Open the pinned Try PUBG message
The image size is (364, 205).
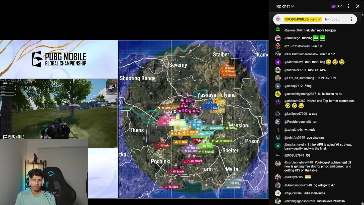[332, 19]
